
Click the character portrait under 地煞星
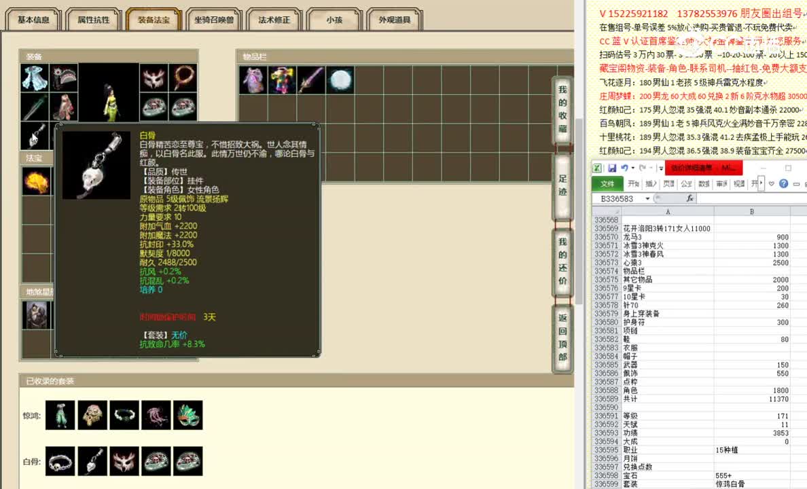37,314
